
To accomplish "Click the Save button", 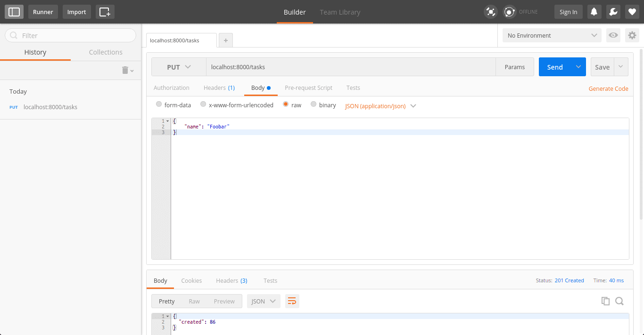I will pyautogui.click(x=602, y=67).
